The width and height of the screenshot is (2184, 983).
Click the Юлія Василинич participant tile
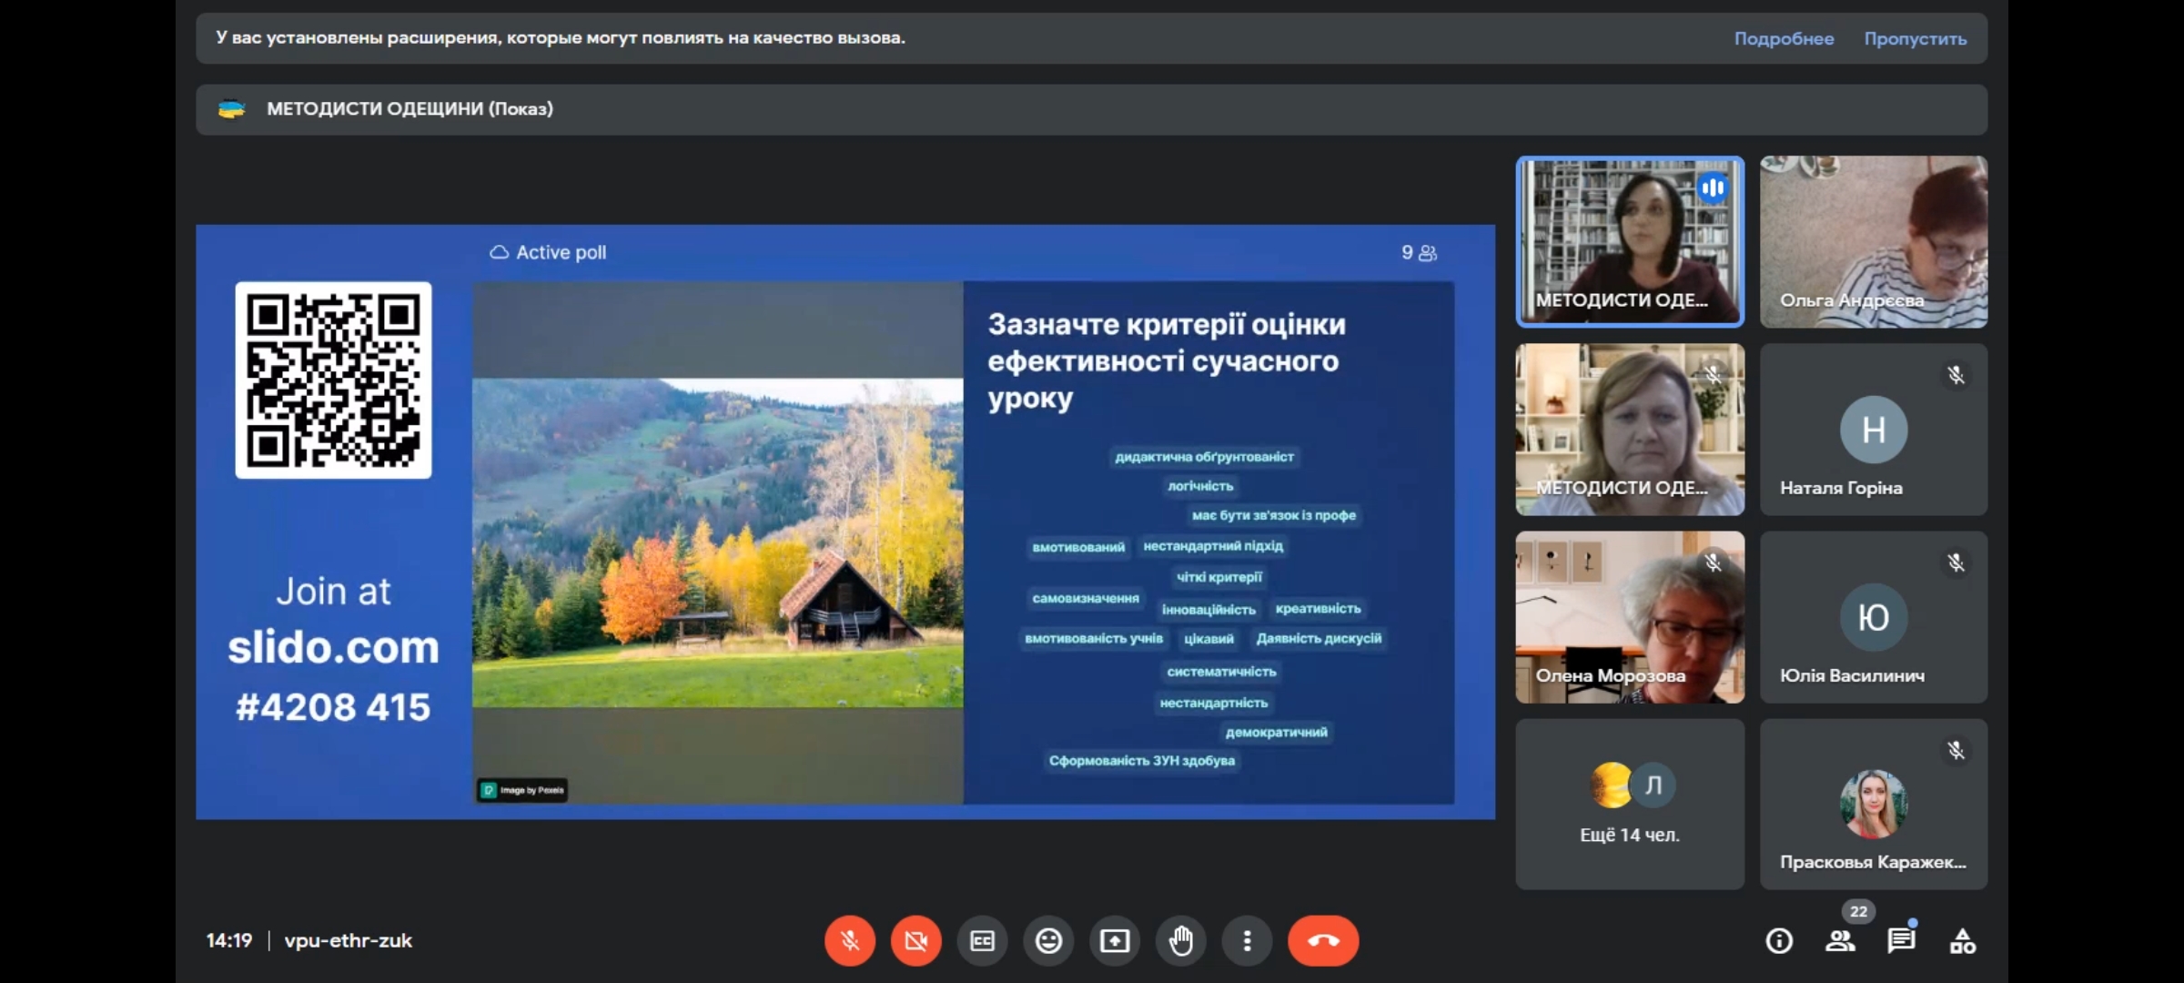tap(1873, 616)
